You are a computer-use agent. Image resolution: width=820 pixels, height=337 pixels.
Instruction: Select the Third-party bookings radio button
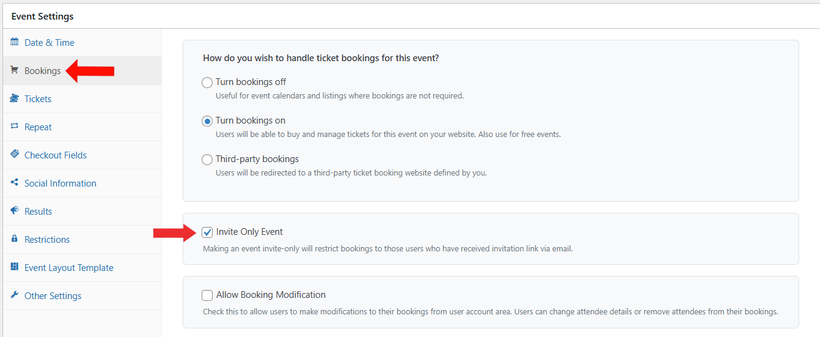(207, 160)
